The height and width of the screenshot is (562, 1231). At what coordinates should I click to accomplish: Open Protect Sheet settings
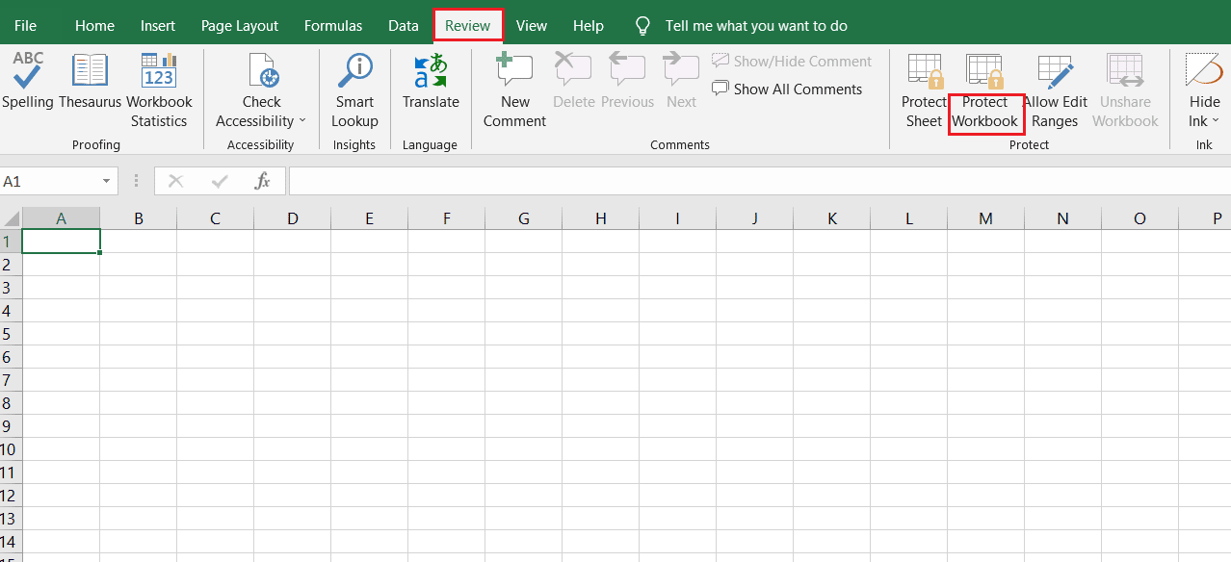point(924,89)
